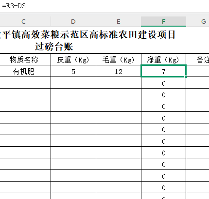Select the cell with value 12
Screen dimensions: 209x199
(x=119, y=71)
